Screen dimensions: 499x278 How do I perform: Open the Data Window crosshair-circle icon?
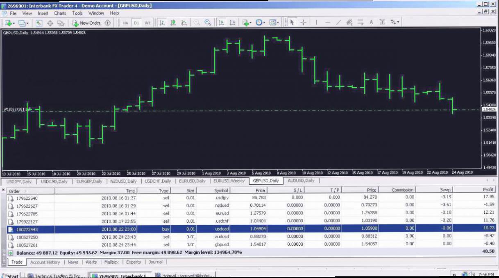[x=50, y=23]
